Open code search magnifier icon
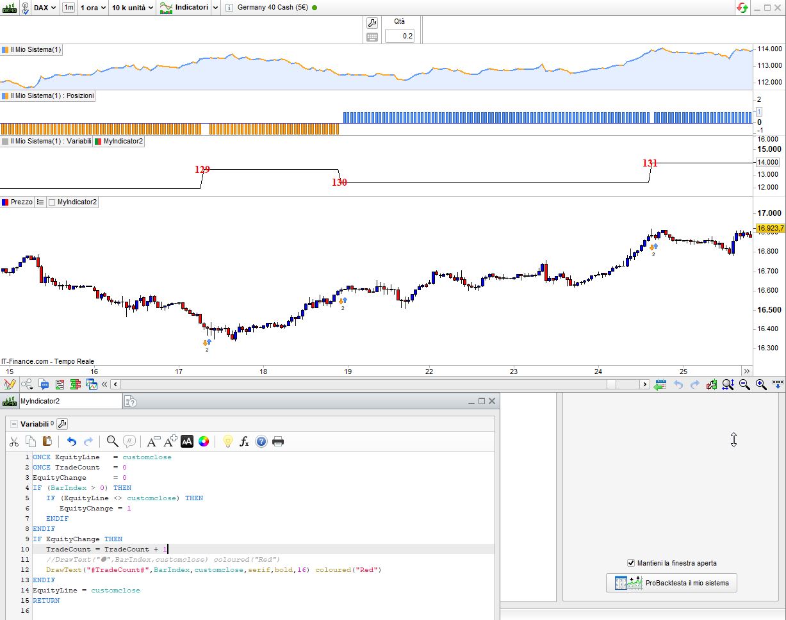786x620 pixels. tap(112, 441)
